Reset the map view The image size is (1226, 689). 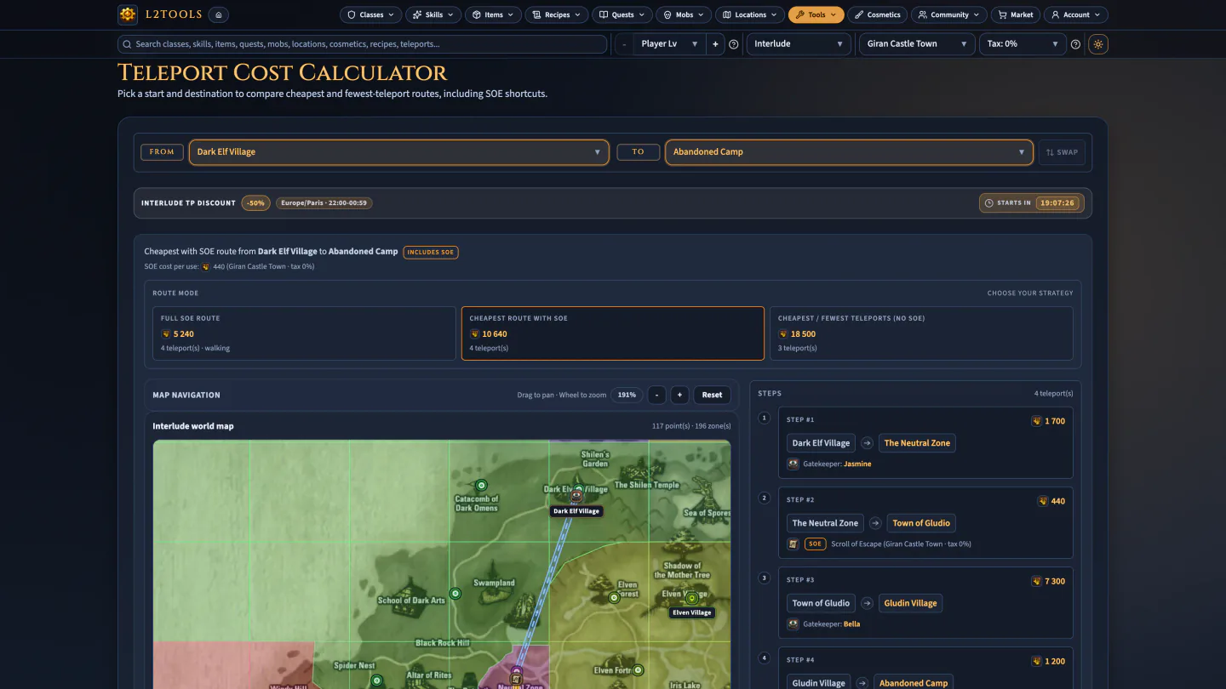point(712,395)
